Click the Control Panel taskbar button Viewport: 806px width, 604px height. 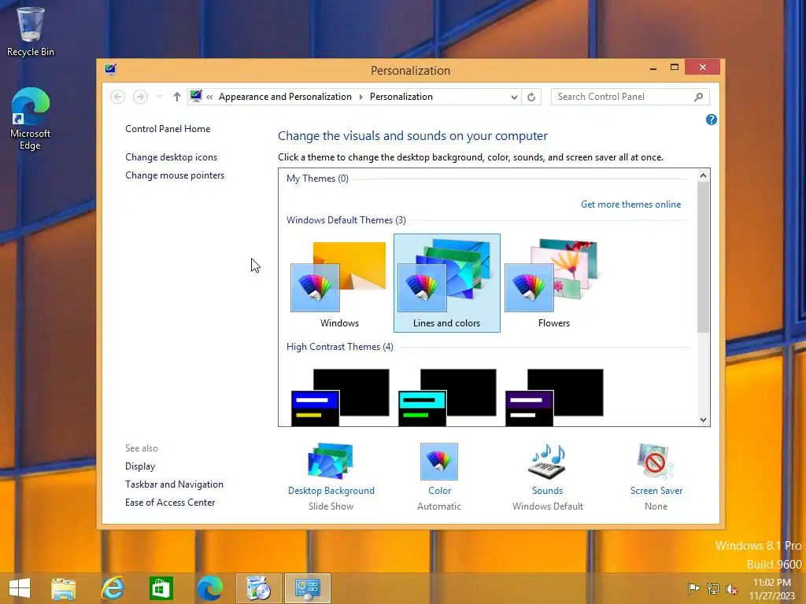click(x=308, y=588)
